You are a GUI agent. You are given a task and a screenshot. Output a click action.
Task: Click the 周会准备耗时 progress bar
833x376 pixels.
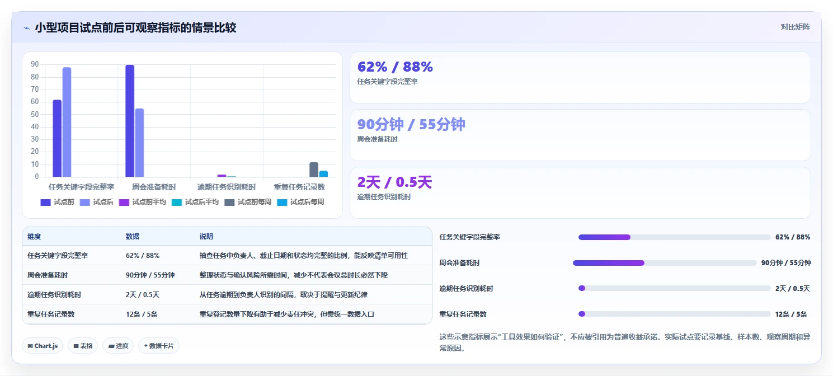click(665, 263)
